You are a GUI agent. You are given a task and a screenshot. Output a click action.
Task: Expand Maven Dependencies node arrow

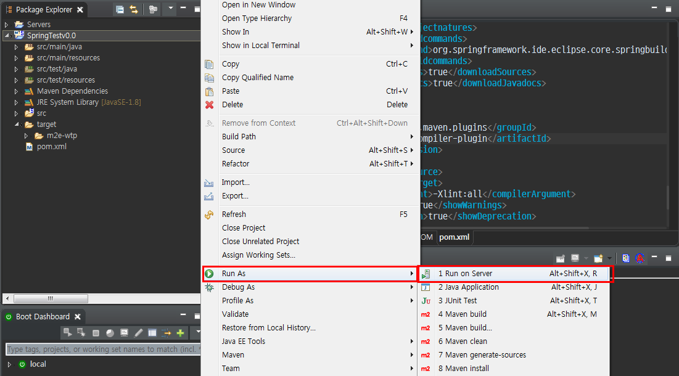click(x=17, y=91)
